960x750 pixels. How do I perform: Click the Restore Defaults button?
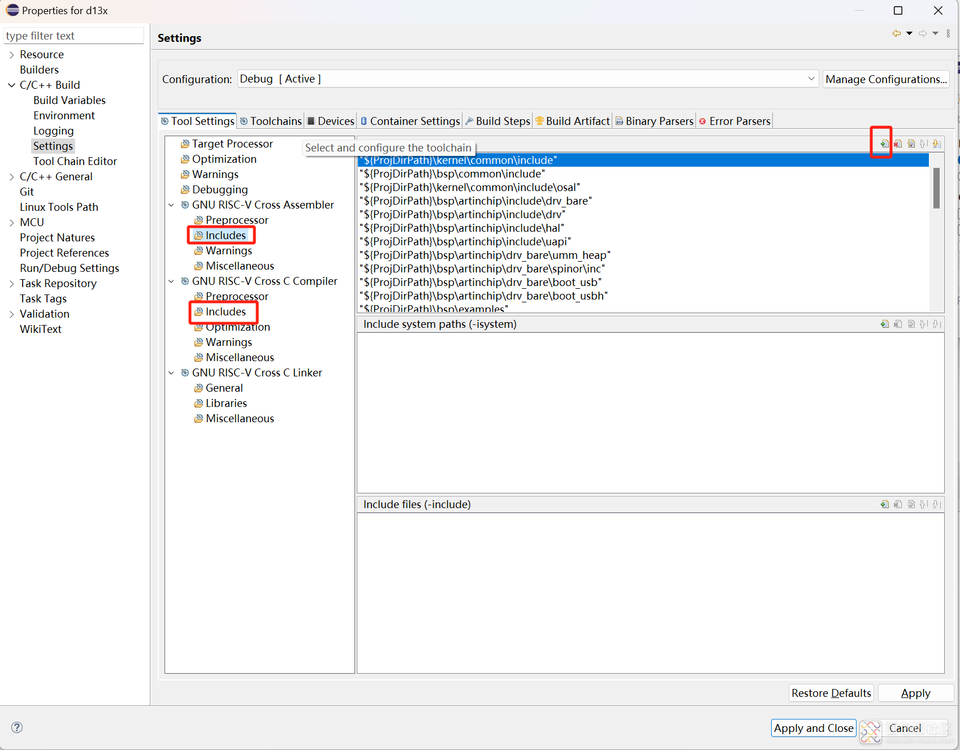831,693
